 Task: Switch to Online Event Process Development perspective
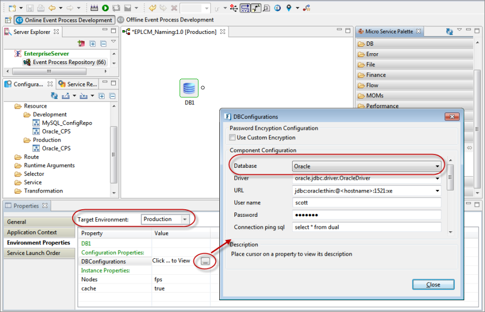[x=64, y=20]
